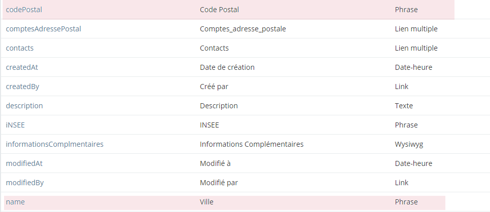
Task: Open the codePostal field link
Action: tap(24, 10)
